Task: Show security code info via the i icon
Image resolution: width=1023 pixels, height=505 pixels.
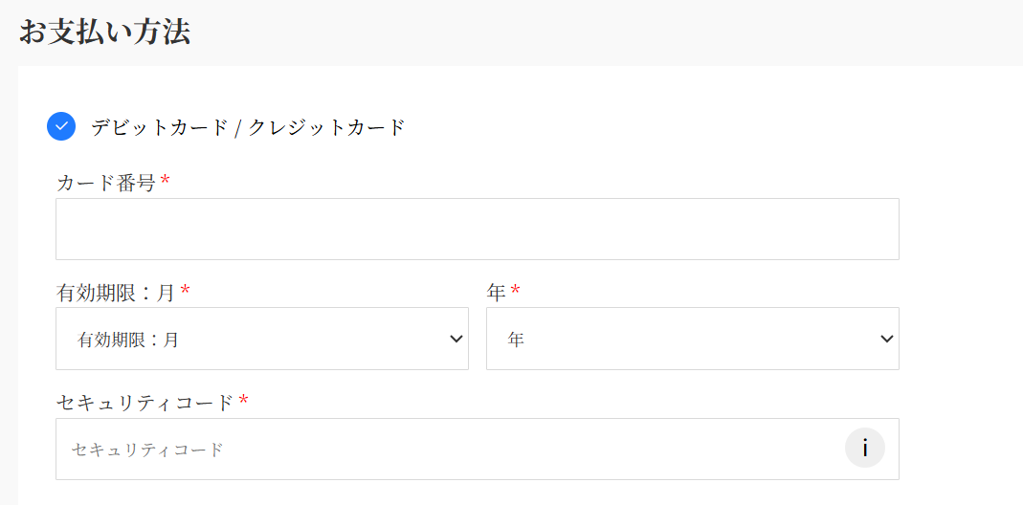Action: (865, 449)
